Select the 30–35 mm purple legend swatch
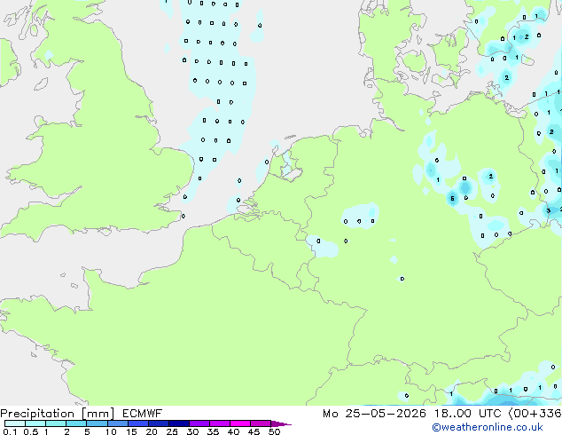562x435 pixels. (199, 423)
